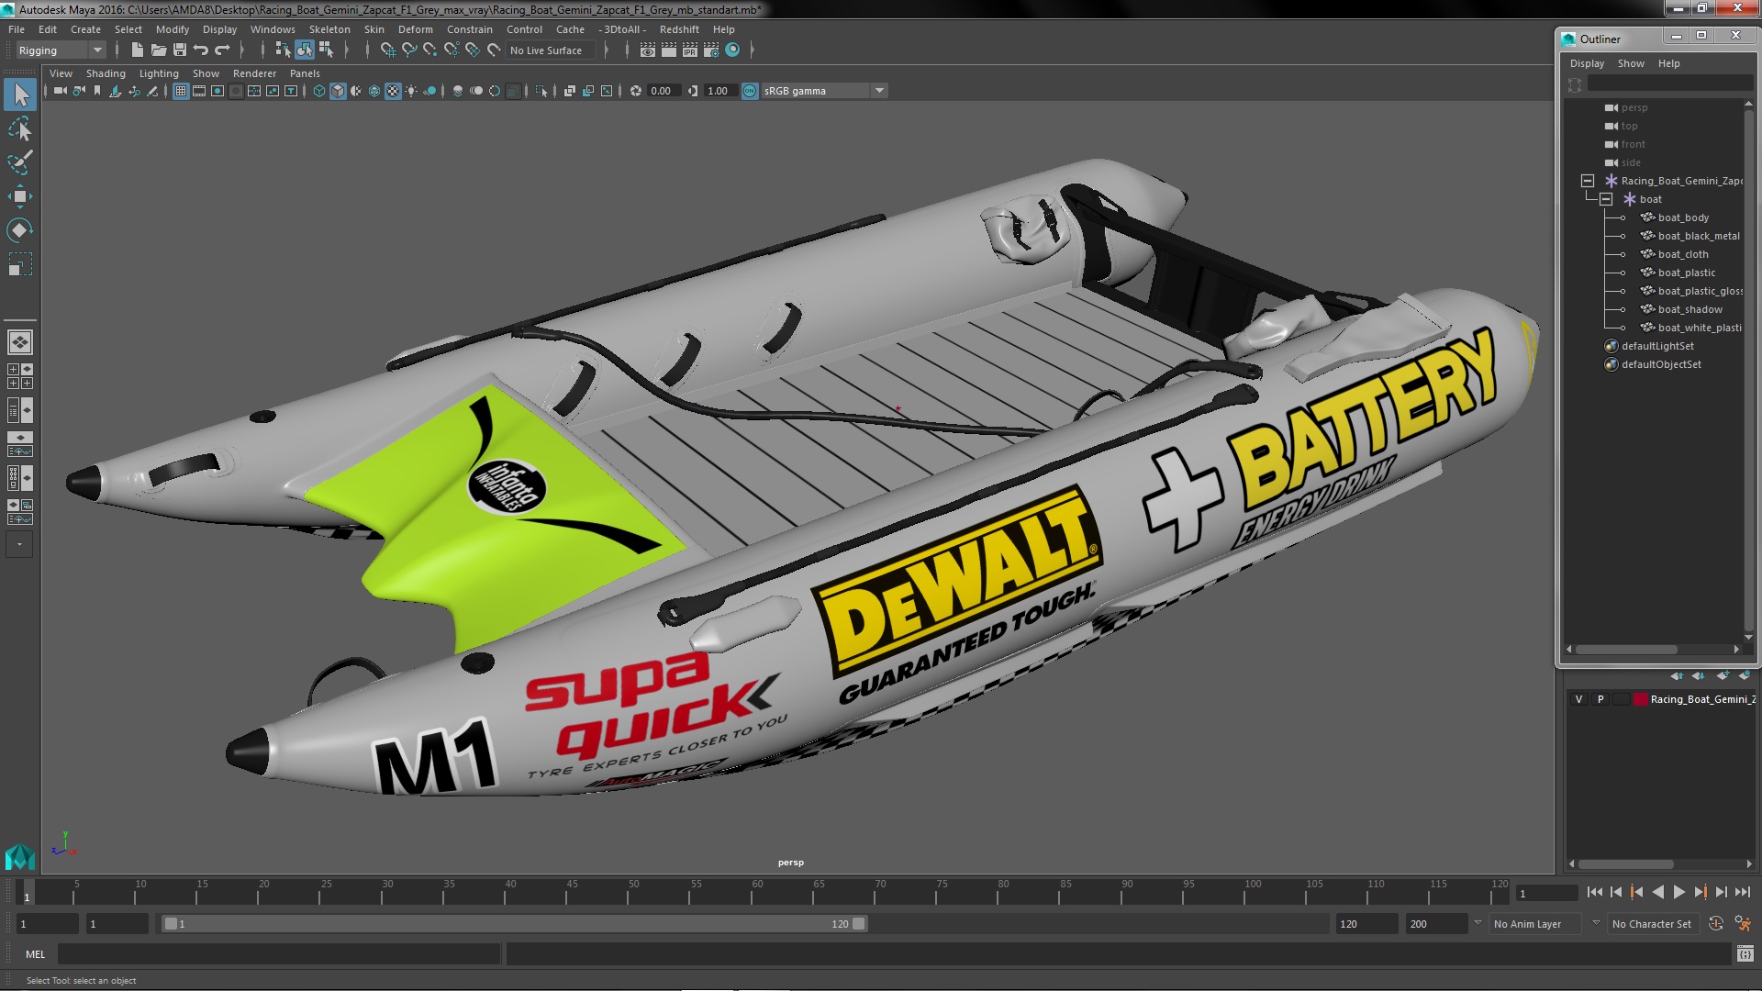1762x991 pixels.
Task: Choose the Scale tool in toolbox
Action: 20,264
